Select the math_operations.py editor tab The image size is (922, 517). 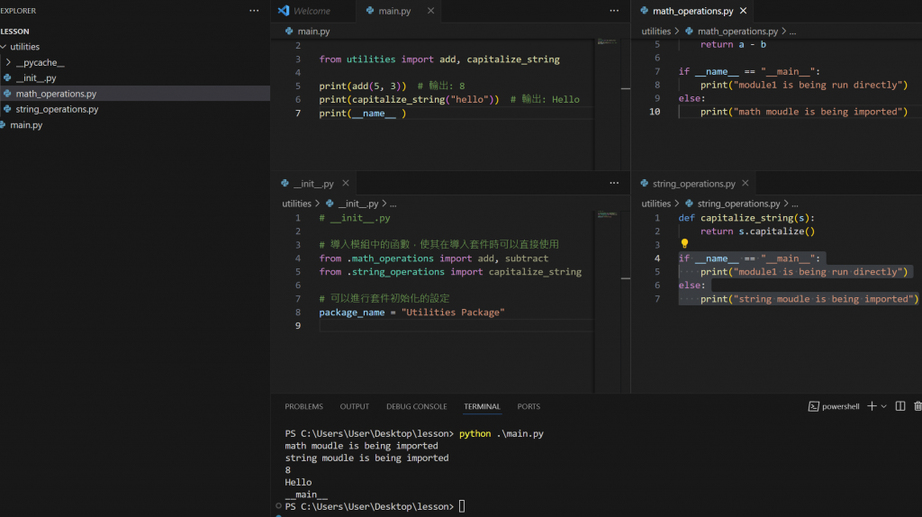[x=692, y=11]
